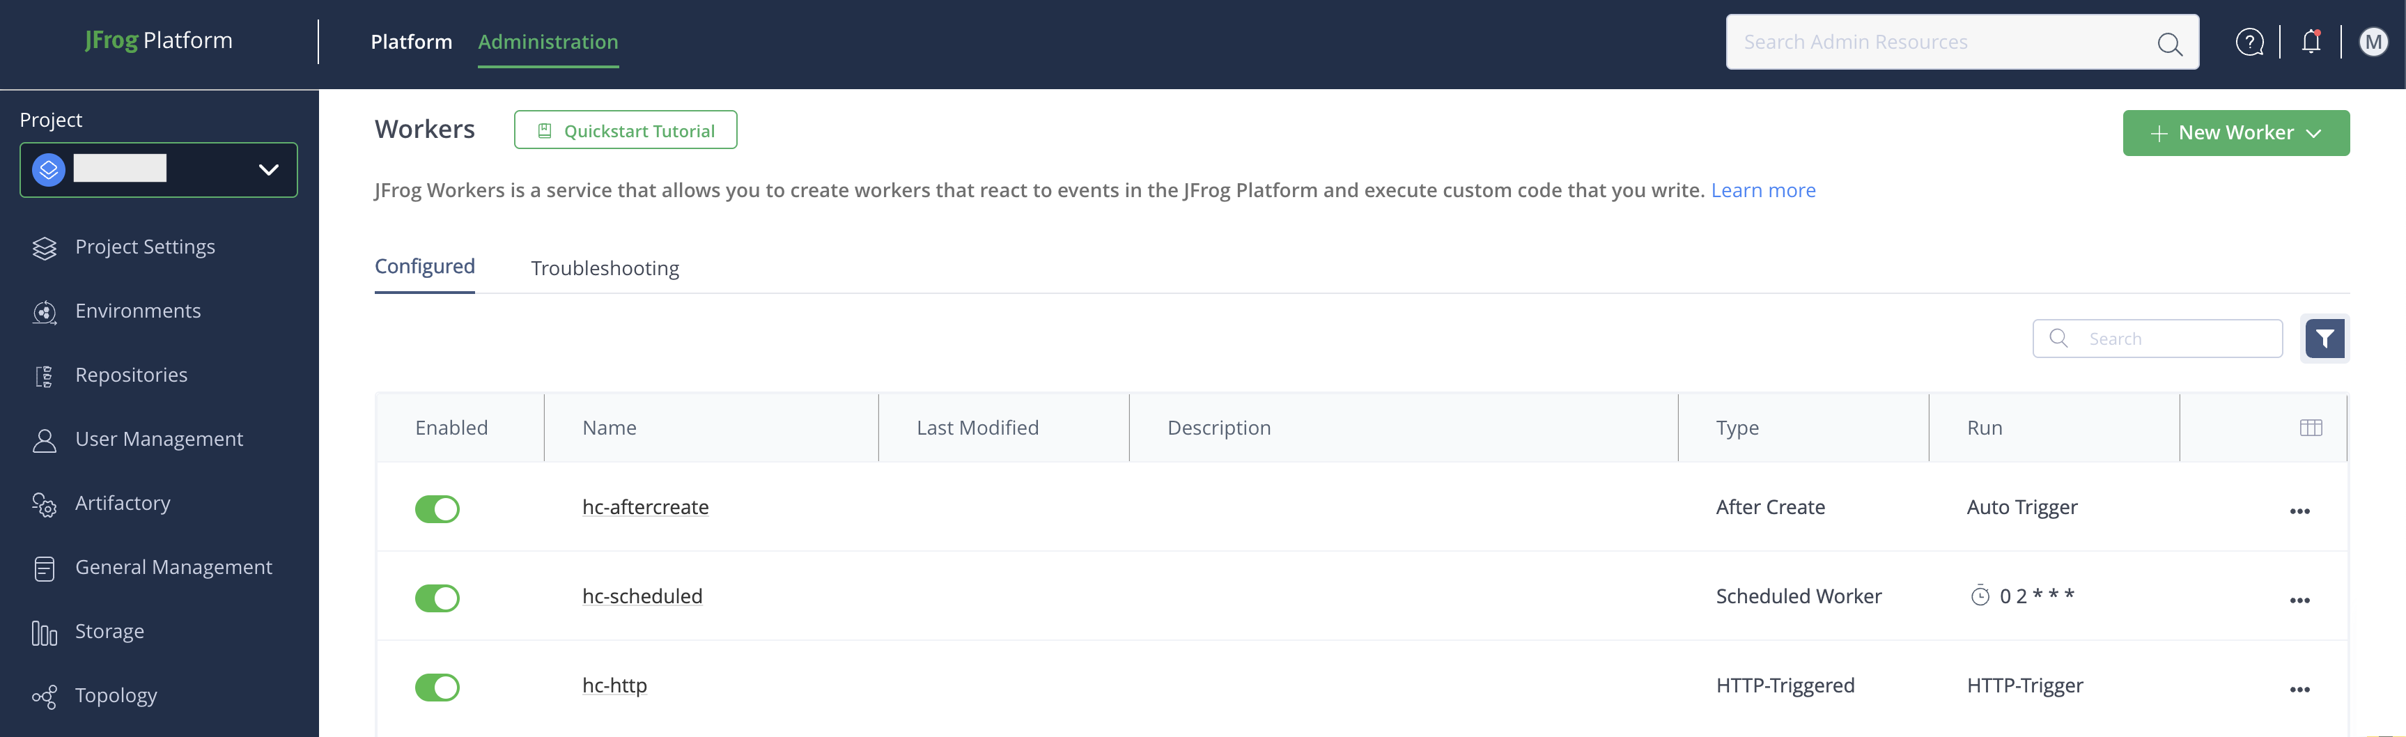
Task: Click the cron value 0 2 * * *
Action: click(x=2036, y=595)
